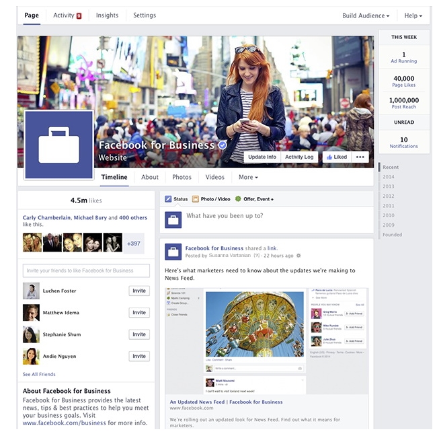Image resolution: width=439 pixels, height=440 pixels.
Task: Jump to 2011 on timeline scrubber
Action: click(389, 206)
